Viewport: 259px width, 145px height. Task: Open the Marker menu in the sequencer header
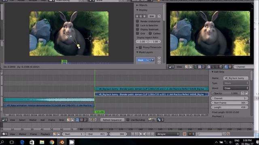tap(33, 120)
